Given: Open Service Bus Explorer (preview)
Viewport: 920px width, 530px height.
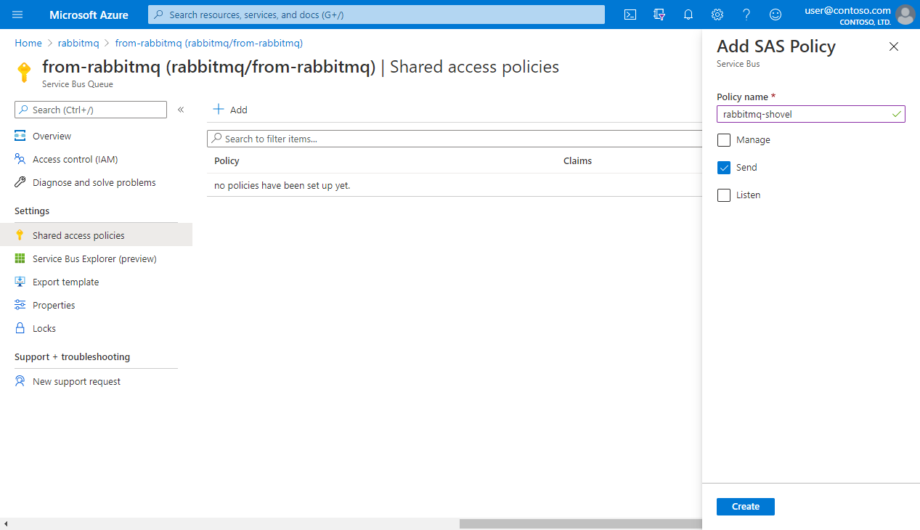Looking at the screenshot, I should (94, 258).
